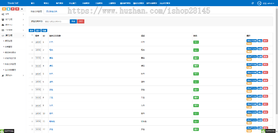The image size is (278, 133).
Task: Open the bottom-left green leaf trace icon
Action: (2, 131)
